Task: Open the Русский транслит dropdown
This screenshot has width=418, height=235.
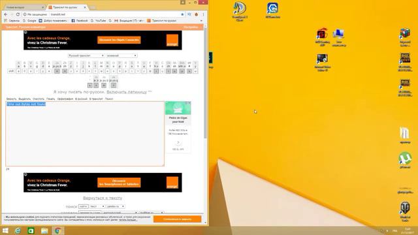Action: [86, 55]
